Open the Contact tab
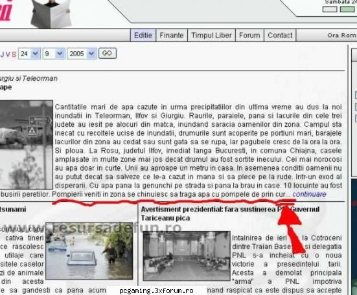 pos(280,35)
